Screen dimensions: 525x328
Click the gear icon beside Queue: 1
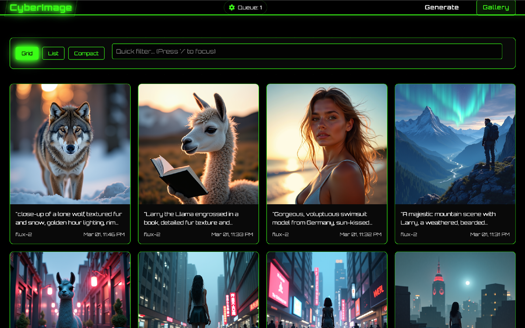232,7
